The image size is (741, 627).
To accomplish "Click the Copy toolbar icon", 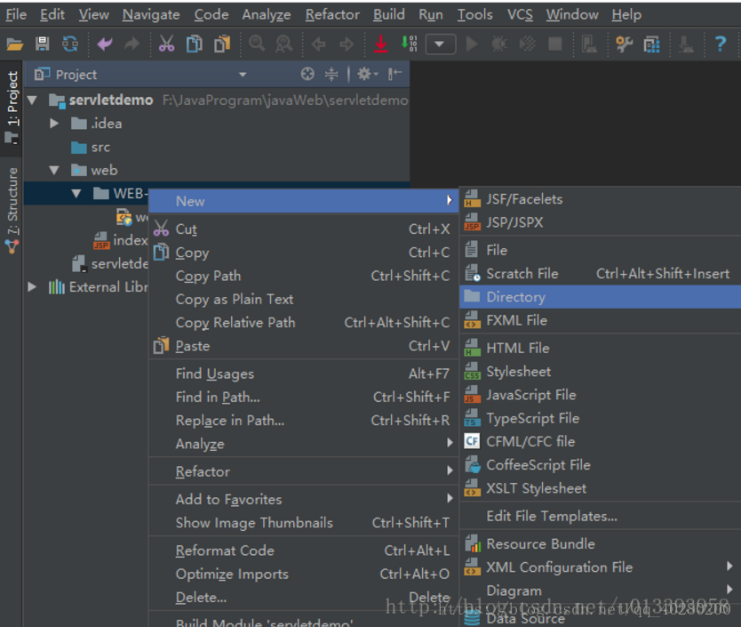I will tap(195, 44).
